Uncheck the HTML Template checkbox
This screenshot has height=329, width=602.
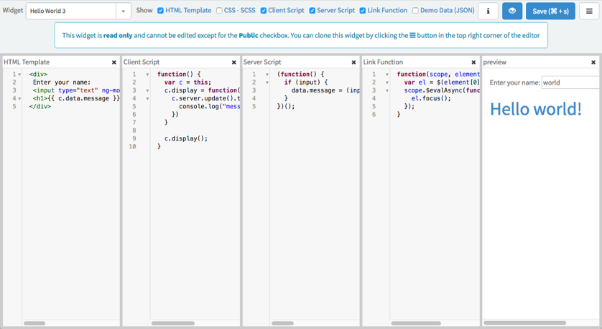(160, 11)
